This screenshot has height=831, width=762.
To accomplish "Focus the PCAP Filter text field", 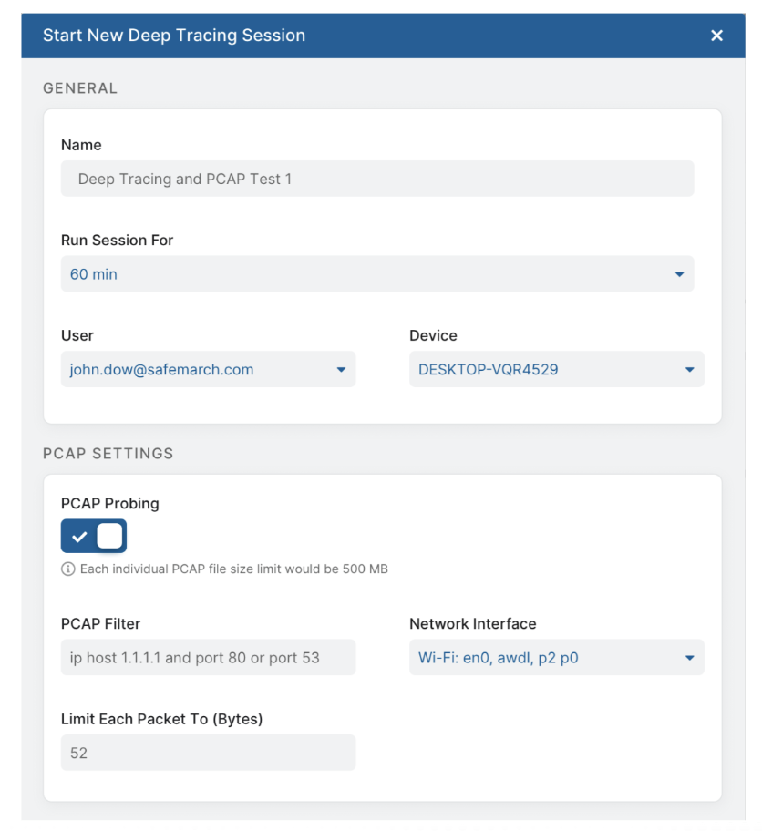I will click(208, 658).
